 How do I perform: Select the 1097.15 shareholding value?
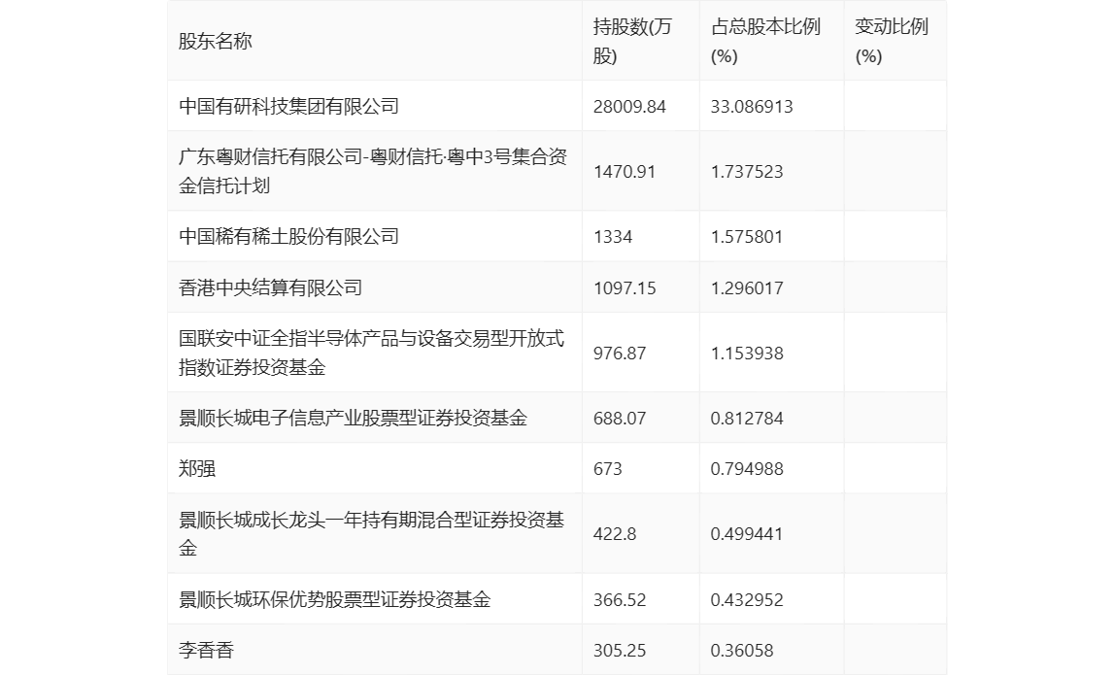click(625, 288)
